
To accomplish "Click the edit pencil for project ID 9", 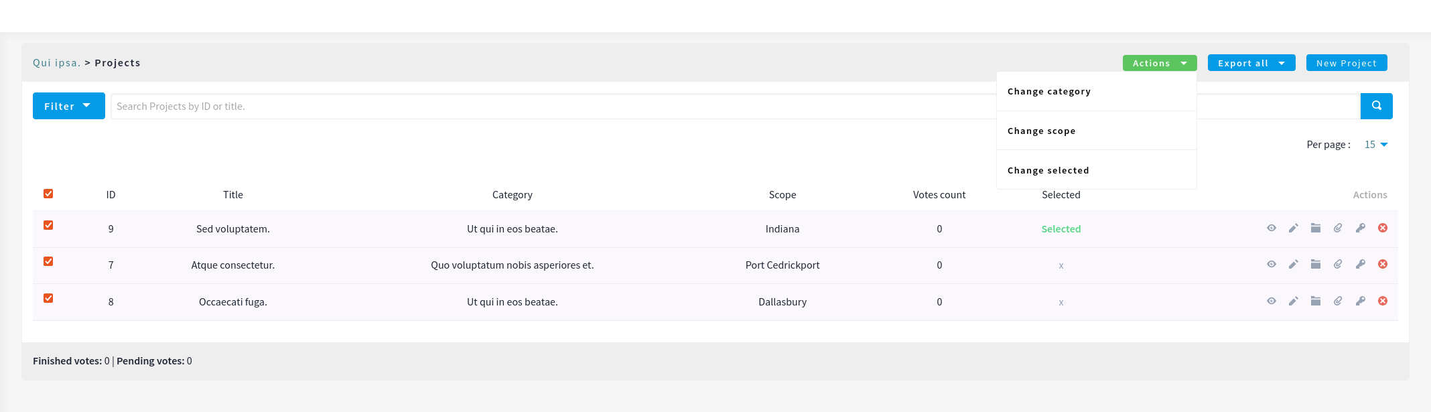I will pos(1293,228).
